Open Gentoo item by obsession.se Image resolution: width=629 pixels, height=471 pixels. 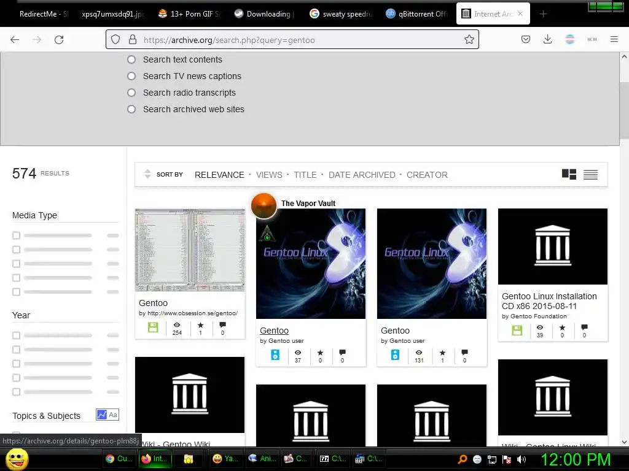pyautogui.click(x=153, y=303)
